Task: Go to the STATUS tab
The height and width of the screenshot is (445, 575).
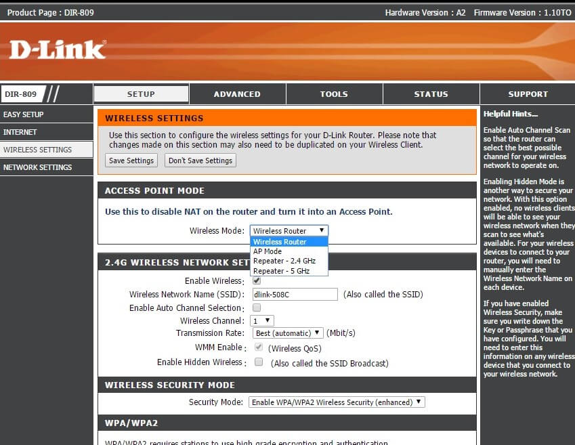Action: click(x=431, y=94)
